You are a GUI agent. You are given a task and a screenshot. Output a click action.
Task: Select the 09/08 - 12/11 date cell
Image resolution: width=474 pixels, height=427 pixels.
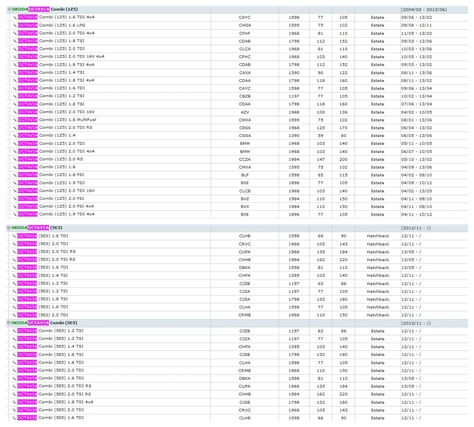coord(416,25)
